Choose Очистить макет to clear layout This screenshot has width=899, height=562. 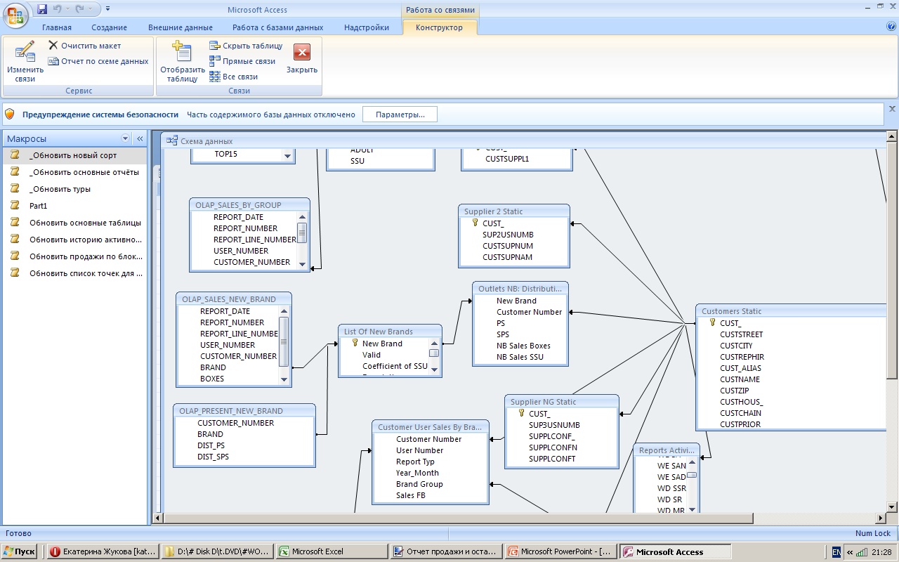(85, 46)
